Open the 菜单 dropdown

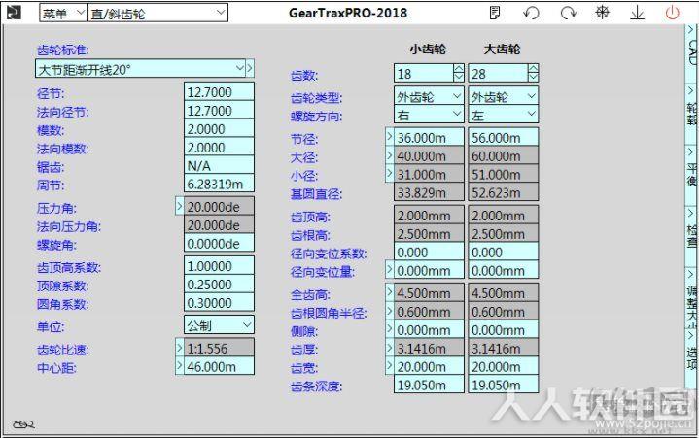pyautogui.click(x=63, y=13)
